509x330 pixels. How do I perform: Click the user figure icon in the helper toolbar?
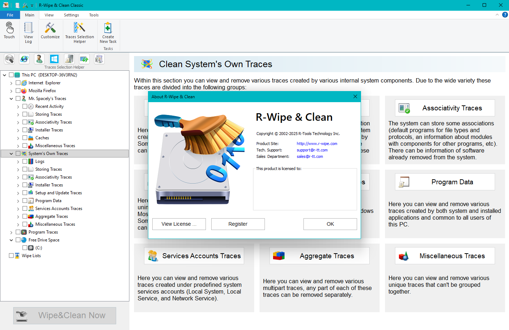(x=39, y=59)
